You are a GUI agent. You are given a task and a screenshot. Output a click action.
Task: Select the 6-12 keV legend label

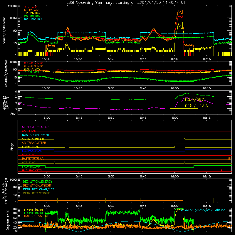point(31,10)
